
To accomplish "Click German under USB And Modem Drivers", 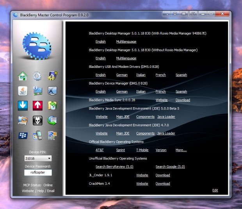I will [122, 75].
